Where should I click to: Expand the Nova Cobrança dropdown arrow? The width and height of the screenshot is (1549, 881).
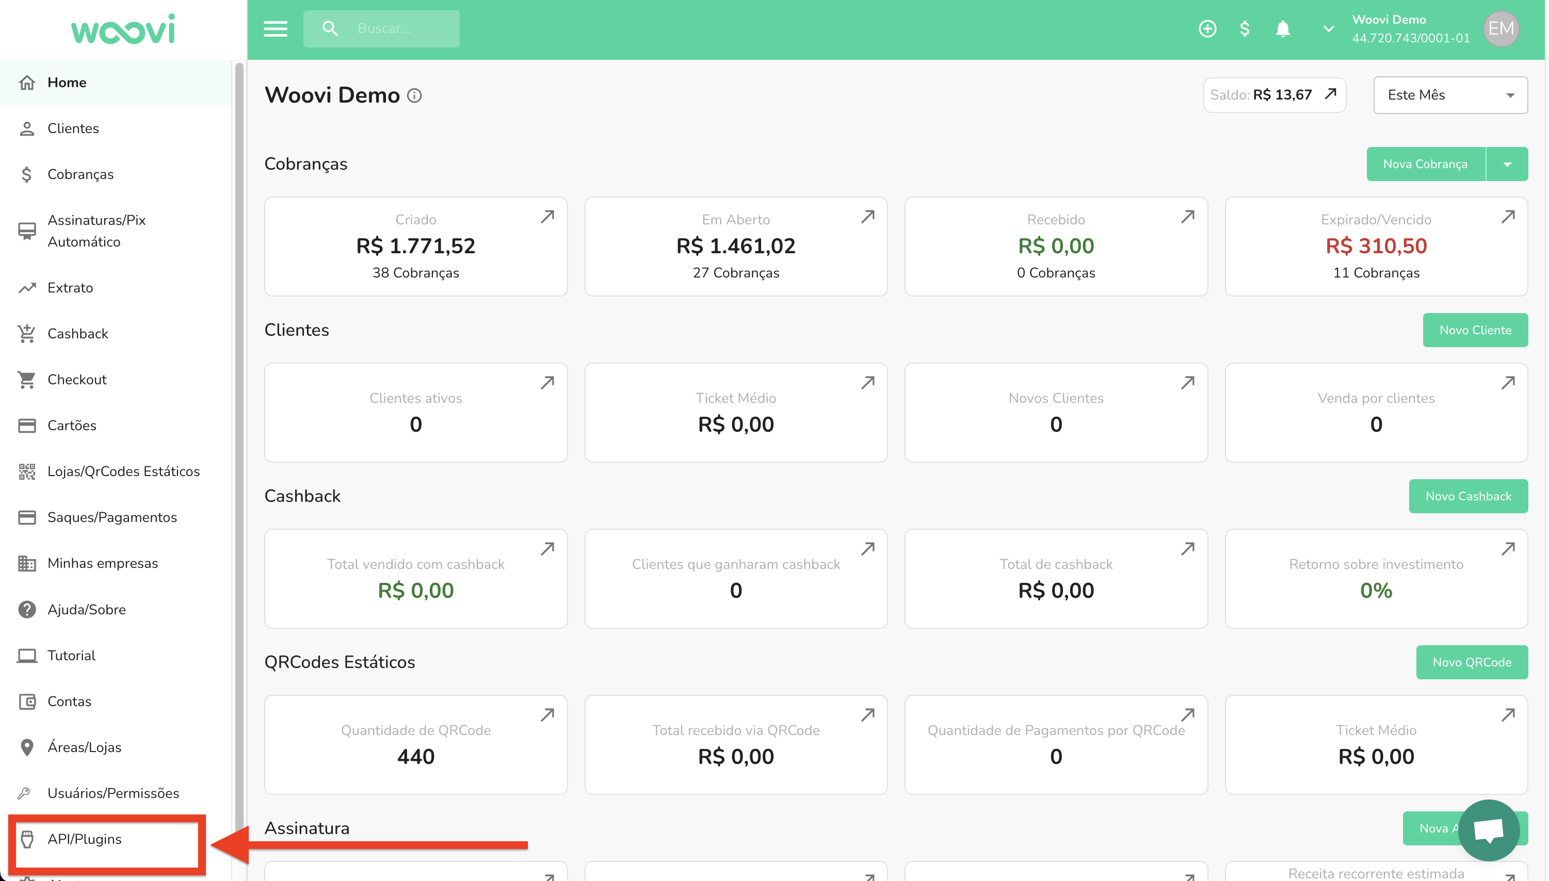pyautogui.click(x=1507, y=165)
